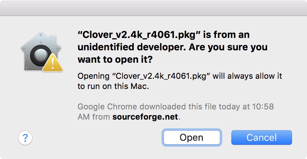Click the "will always allow it" text
The height and width of the screenshot is (159, 307).
point(247,76)
